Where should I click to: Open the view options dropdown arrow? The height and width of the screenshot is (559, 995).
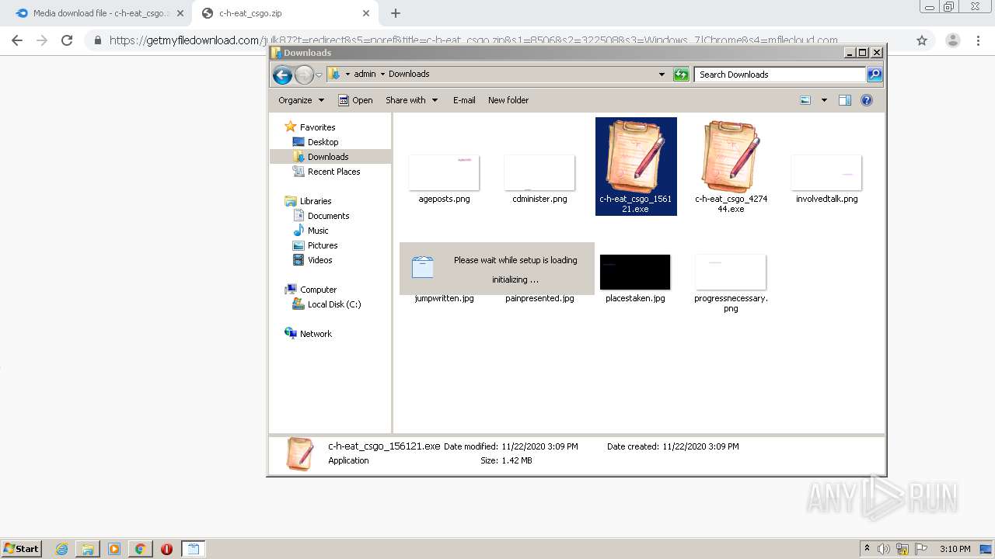coord(824,100)
